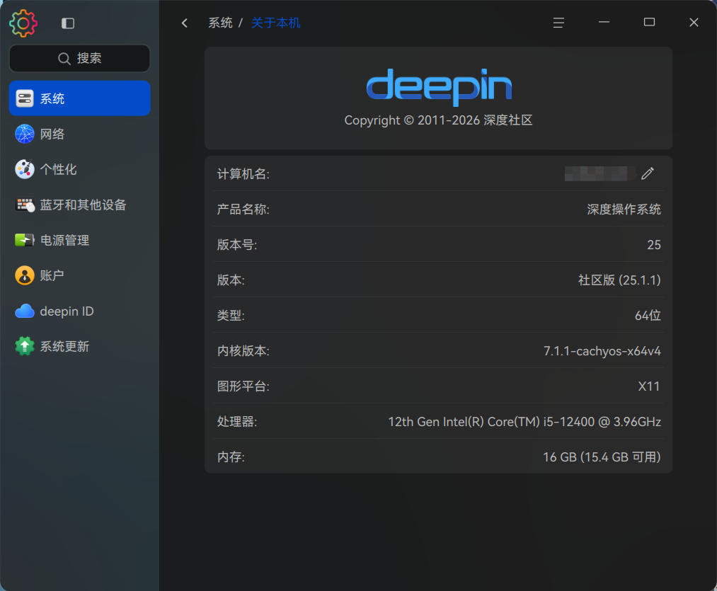Click the 个性化 palette icon
Image resolution: width=717 pixels, height=591 pixels.
click(x=25, y=169)
